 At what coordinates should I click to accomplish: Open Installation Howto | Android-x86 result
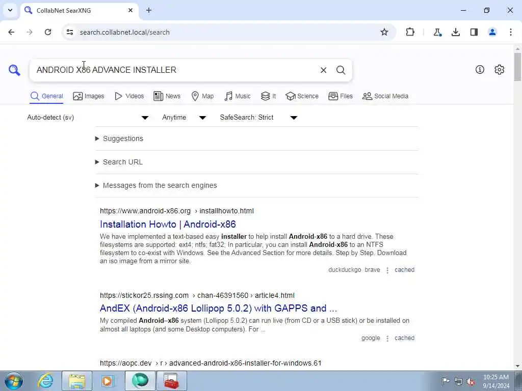[x=168, y=224]
